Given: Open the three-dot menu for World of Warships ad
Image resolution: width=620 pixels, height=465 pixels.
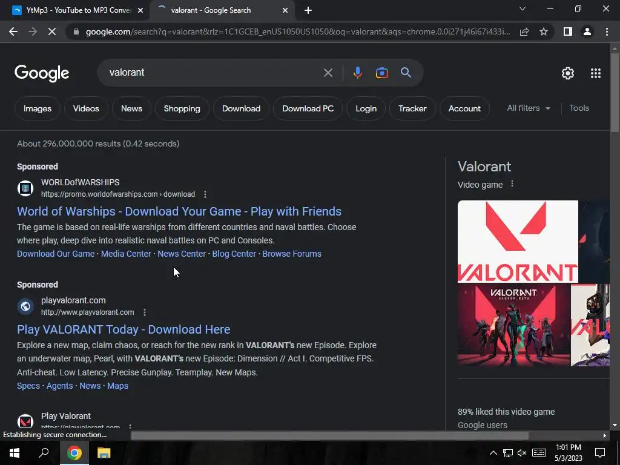Looking at the screenshot, I should tap(205, 194).
